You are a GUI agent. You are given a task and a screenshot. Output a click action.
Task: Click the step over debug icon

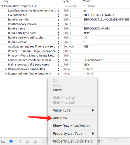coord(27,141)
